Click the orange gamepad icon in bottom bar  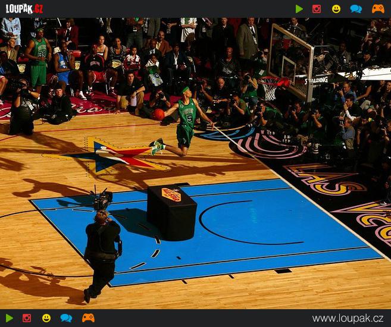(88, 318)
